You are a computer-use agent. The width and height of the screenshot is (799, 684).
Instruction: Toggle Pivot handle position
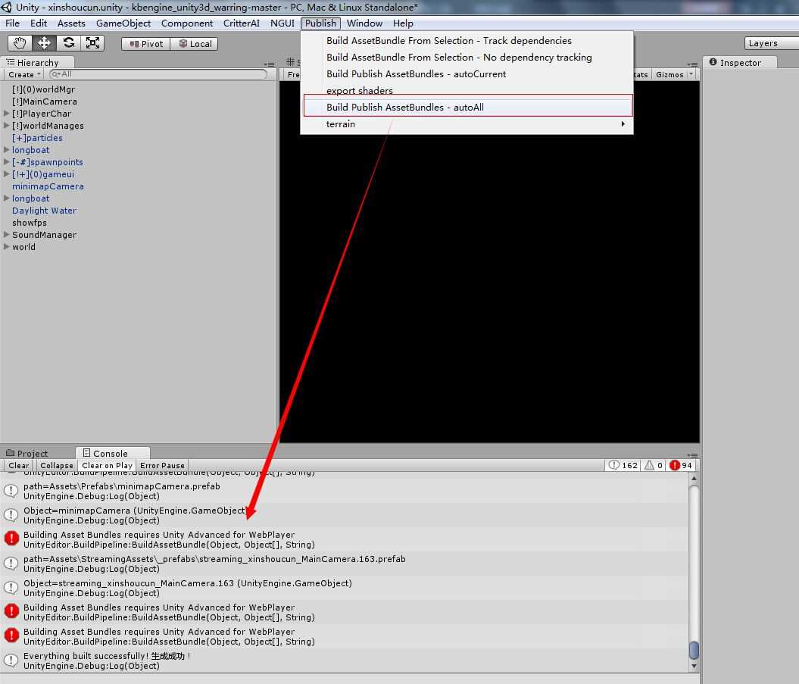click(x=145, y=44)
